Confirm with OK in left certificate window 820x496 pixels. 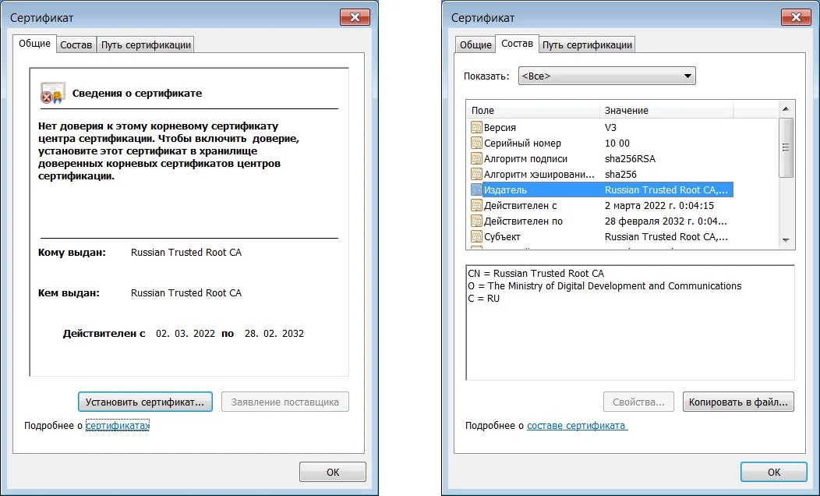click(333, 472)
